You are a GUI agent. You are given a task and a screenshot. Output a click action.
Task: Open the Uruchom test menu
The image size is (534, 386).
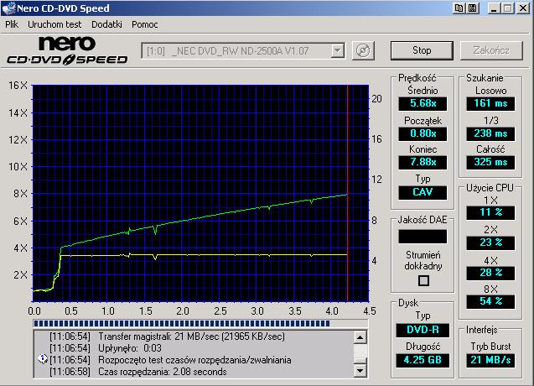pyautogui.click(x=54, y=24)
